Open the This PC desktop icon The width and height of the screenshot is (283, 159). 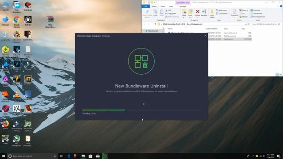pos(5,6)
